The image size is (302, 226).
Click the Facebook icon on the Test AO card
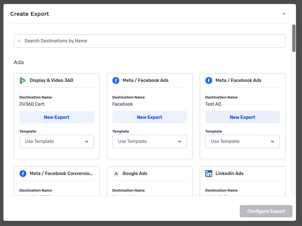[x=209, y=80]
